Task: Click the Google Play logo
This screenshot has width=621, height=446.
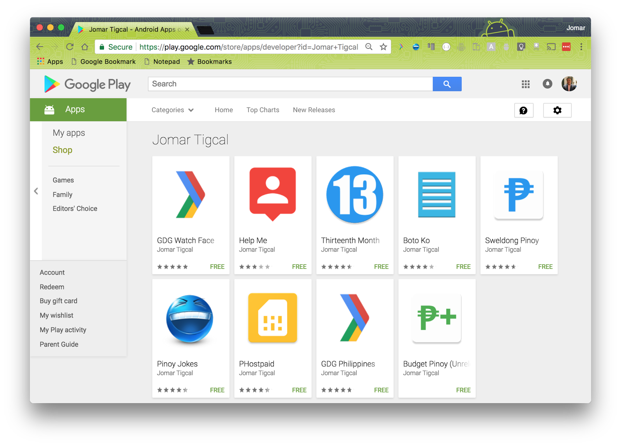Action: pyautogui.click(x=87, y=84)
